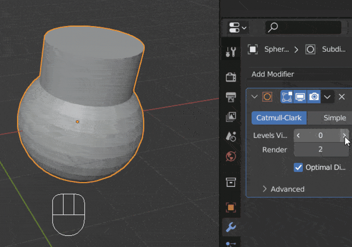Image resolution: width=352 pixels, height=247 pixels.
Task: Uncheck the Optimal Display checkbox
Action: pyautogui.click(x=298, y=167)
